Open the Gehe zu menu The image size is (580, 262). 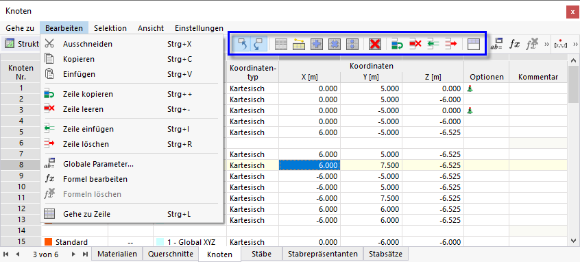tap(20, 28)
